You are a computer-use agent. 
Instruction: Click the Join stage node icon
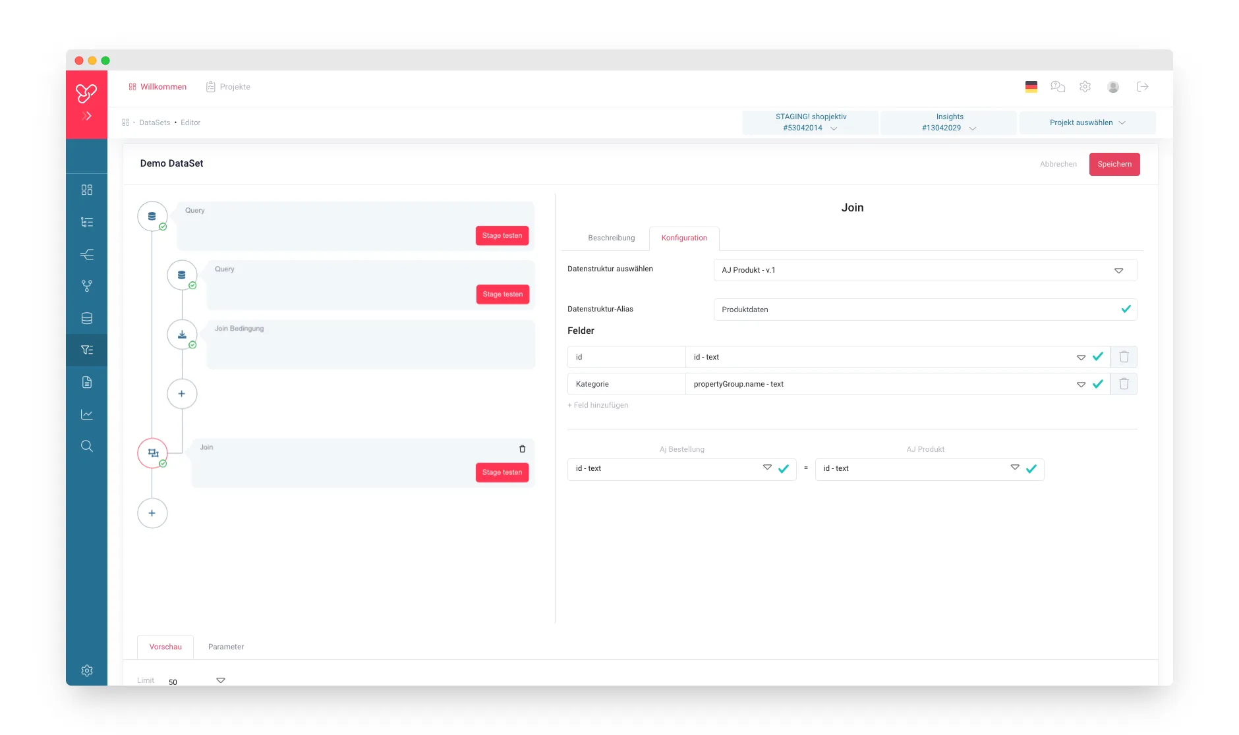(153, 453)
